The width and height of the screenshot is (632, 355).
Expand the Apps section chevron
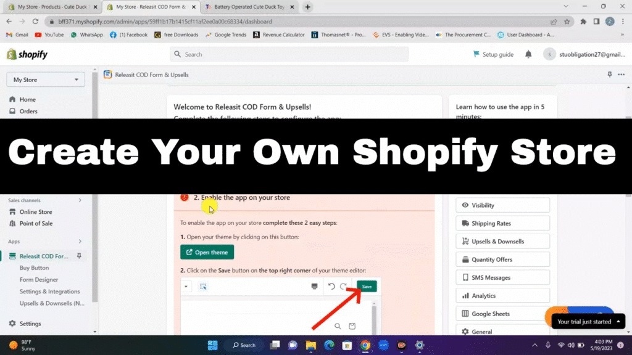pyautogui.click(x=80, y=242)
